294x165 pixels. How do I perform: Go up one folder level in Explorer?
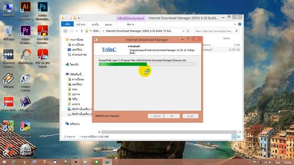pyautogui.click(x=82, y=31)
